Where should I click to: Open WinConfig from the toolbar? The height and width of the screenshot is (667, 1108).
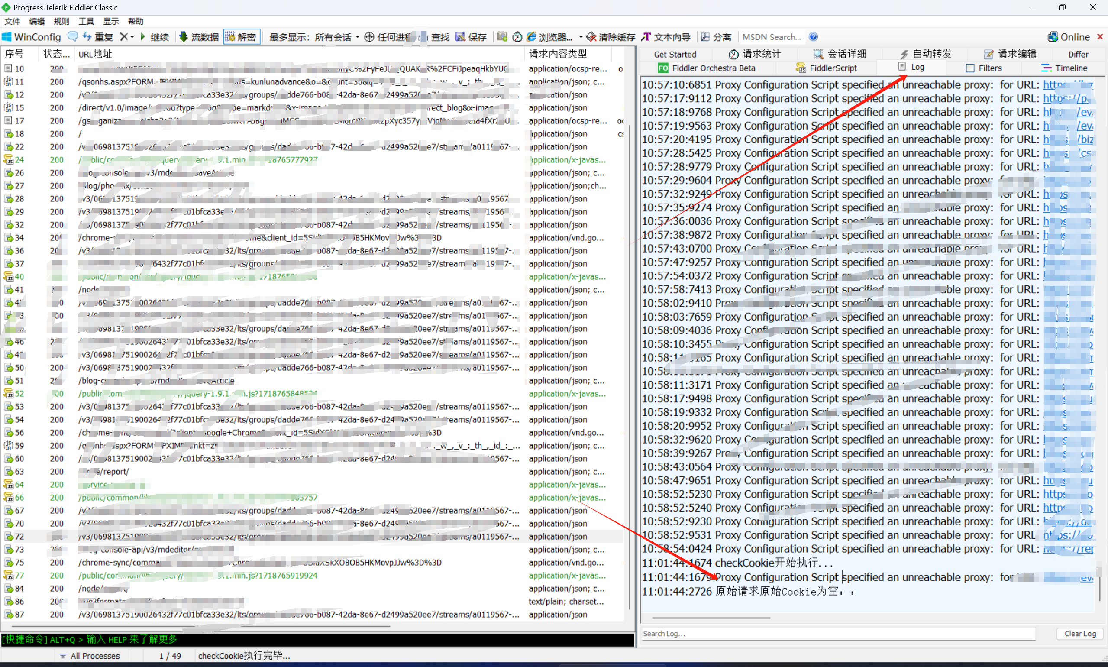point(32,37)
